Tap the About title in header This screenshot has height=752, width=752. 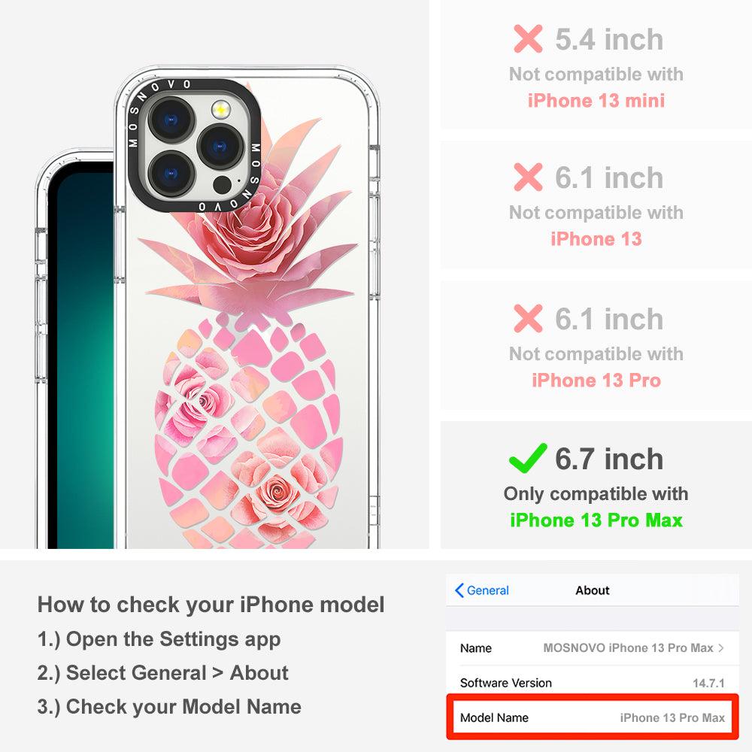pyautogui.click(x=593, y=590)
